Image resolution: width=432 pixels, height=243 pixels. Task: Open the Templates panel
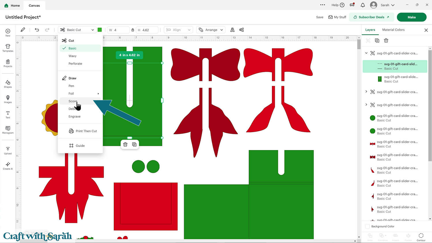click(x=8, y=48)
